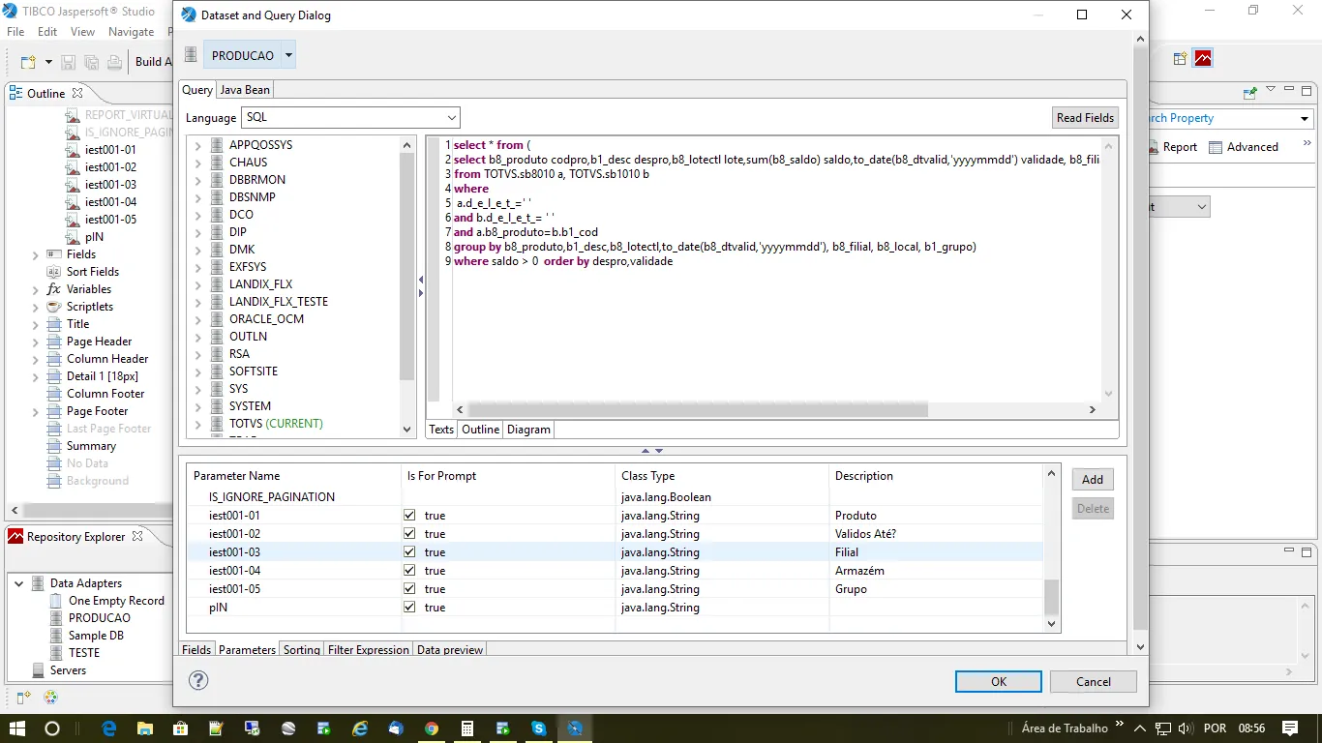Toggle the Is For Prompt checkbox for iest001-03
Screen dimensions: 1322x743
pos(409,552)
